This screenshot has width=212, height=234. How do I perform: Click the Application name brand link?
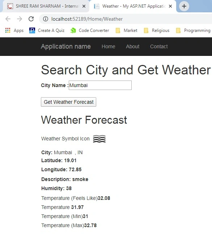point(66,46)
